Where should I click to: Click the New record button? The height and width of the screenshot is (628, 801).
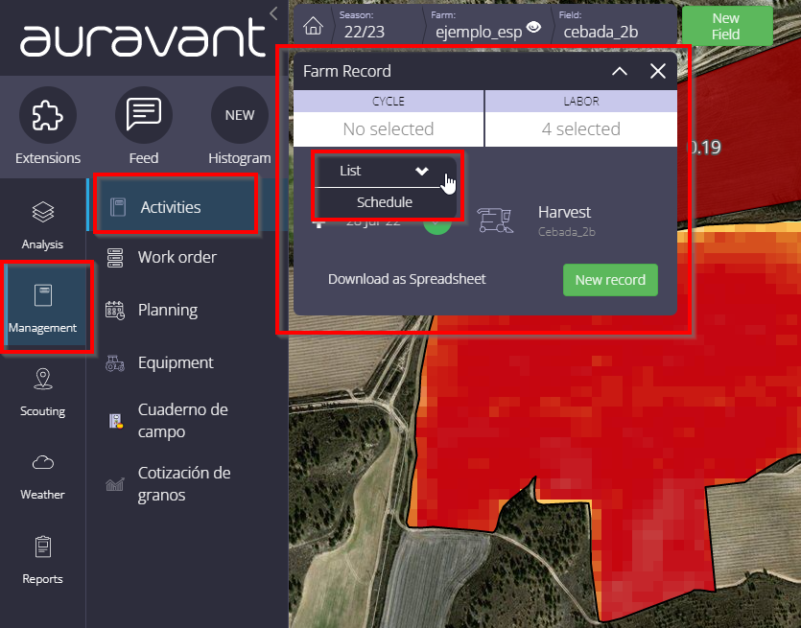(x=610, y=280)
